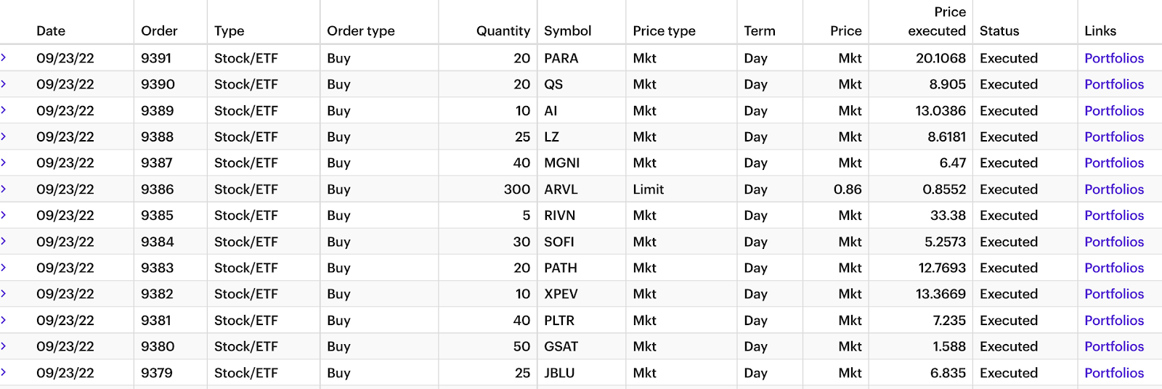Open Portfolios link for SOFI order
The height and width of the screenshot is (389, 1162).
click(x=1114, y=242)
